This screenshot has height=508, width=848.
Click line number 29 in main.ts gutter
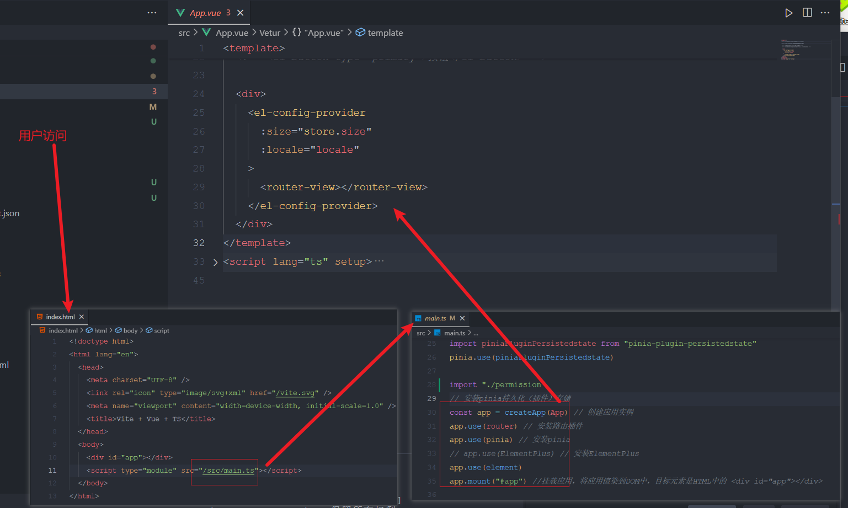coord(431,399)
